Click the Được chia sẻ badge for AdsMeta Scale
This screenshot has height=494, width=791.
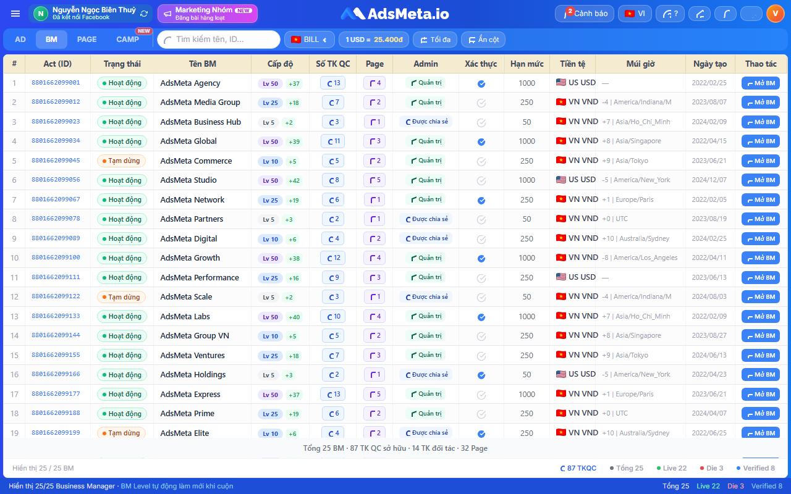point(426,297)
